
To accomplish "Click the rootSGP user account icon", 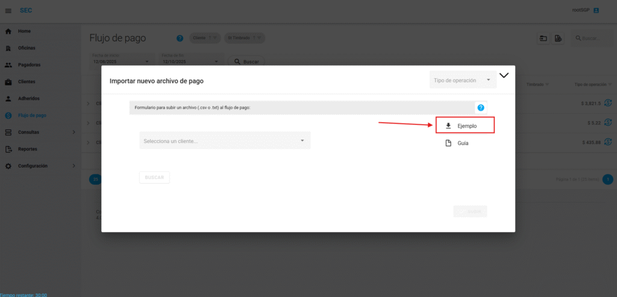I will [x=596, y=11].
